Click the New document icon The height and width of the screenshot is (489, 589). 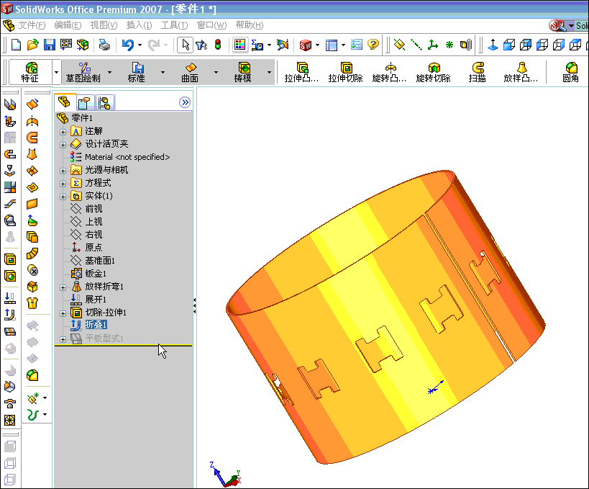tap(16, 45)
